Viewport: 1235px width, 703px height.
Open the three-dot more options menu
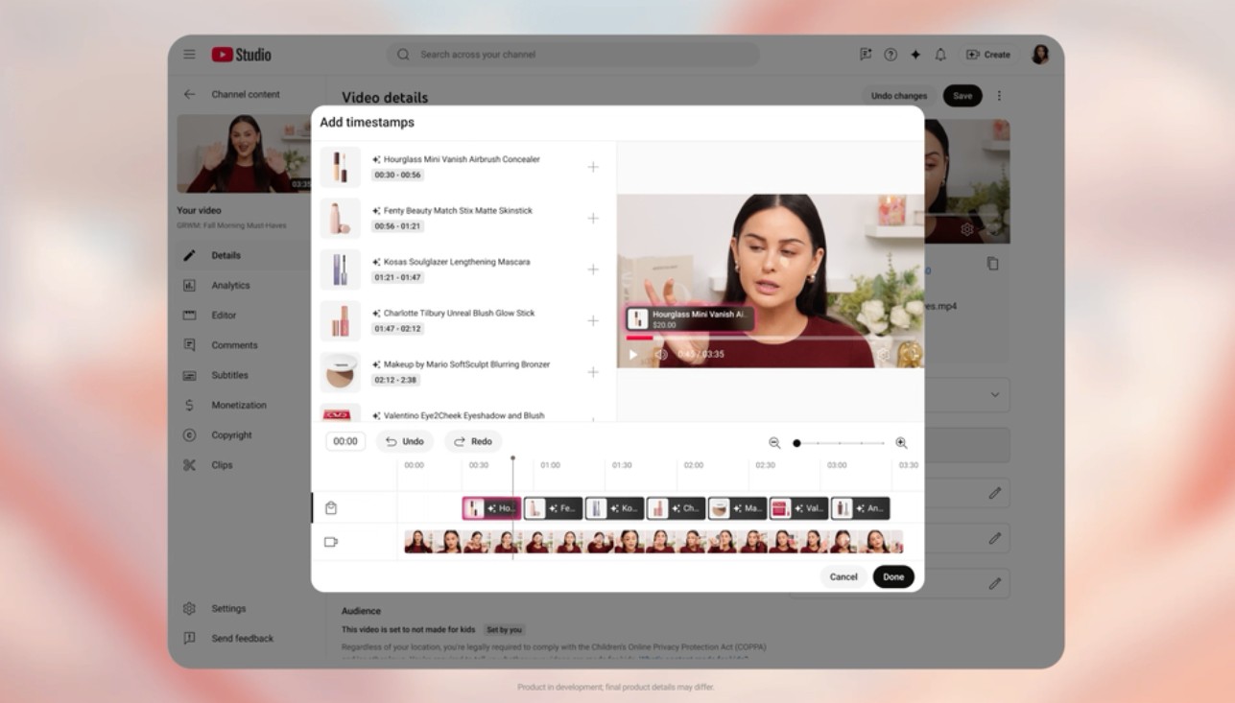[999, 96]
